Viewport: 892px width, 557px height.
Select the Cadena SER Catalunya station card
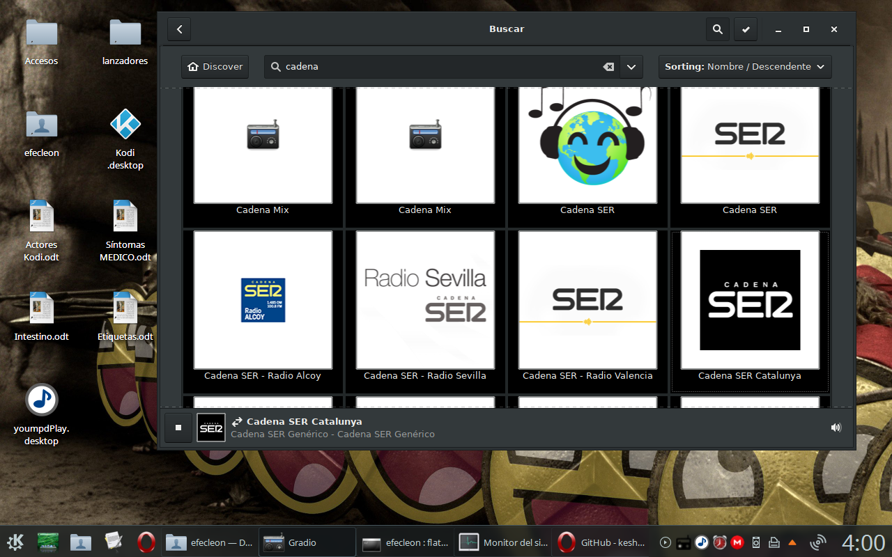[x=749, y=311]
